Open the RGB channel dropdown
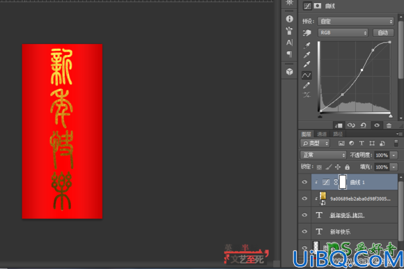 pos(343,33)
